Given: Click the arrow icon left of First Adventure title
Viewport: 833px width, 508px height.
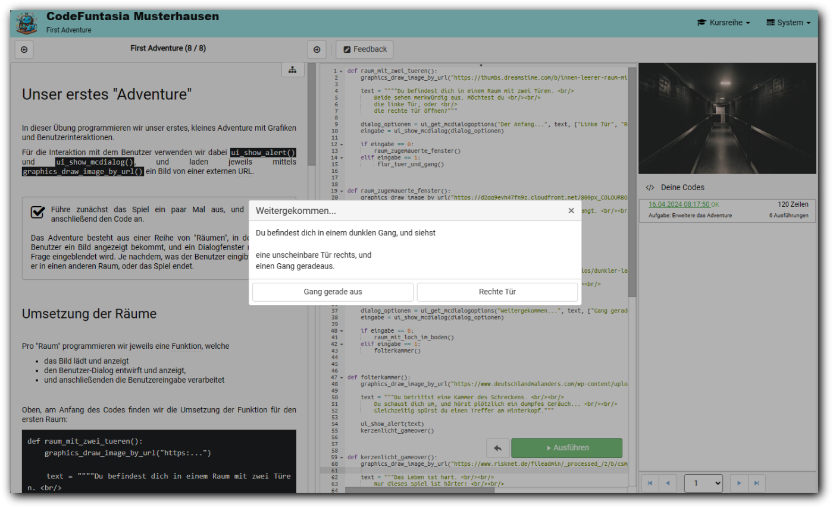Looking at the screenshot, I should tap(24, 50).
